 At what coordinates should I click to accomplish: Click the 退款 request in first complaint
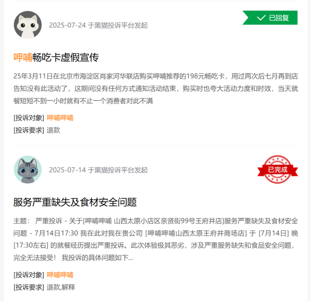53,130
